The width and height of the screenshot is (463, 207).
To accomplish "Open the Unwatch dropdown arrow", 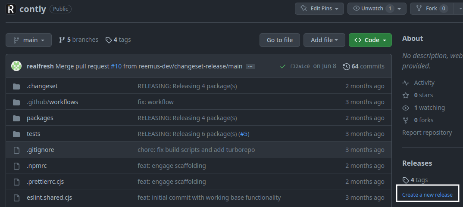I will tap(399, 9).
